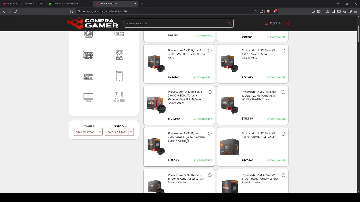The width and height of the screenshot is (360, 202).
Task: Open the music playlist icon
Action: [328, 11]
